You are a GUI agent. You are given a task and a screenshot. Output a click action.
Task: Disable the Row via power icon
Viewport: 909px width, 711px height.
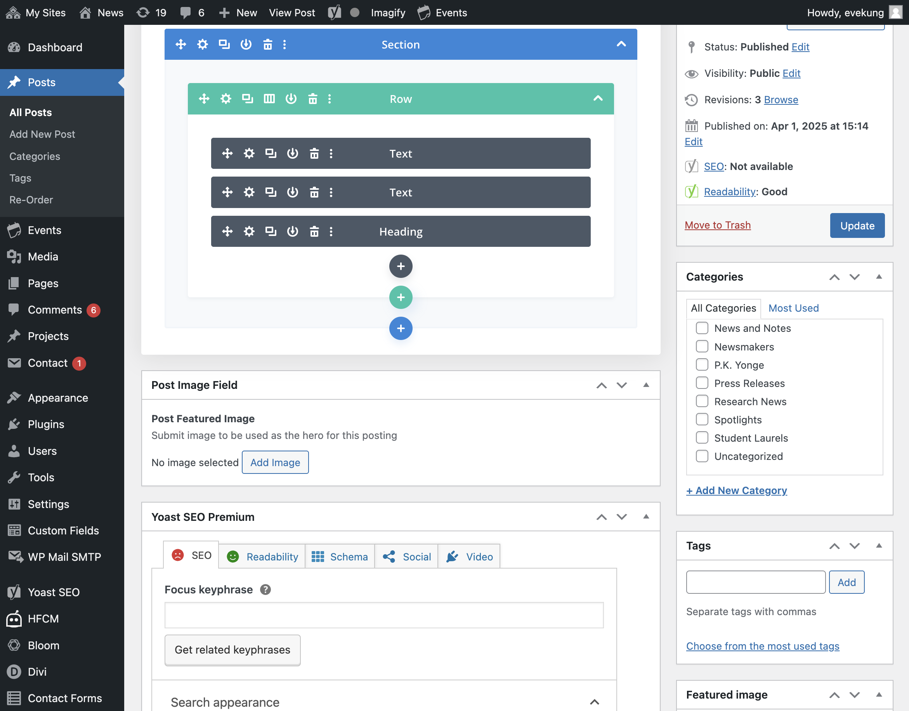(291, 99)
